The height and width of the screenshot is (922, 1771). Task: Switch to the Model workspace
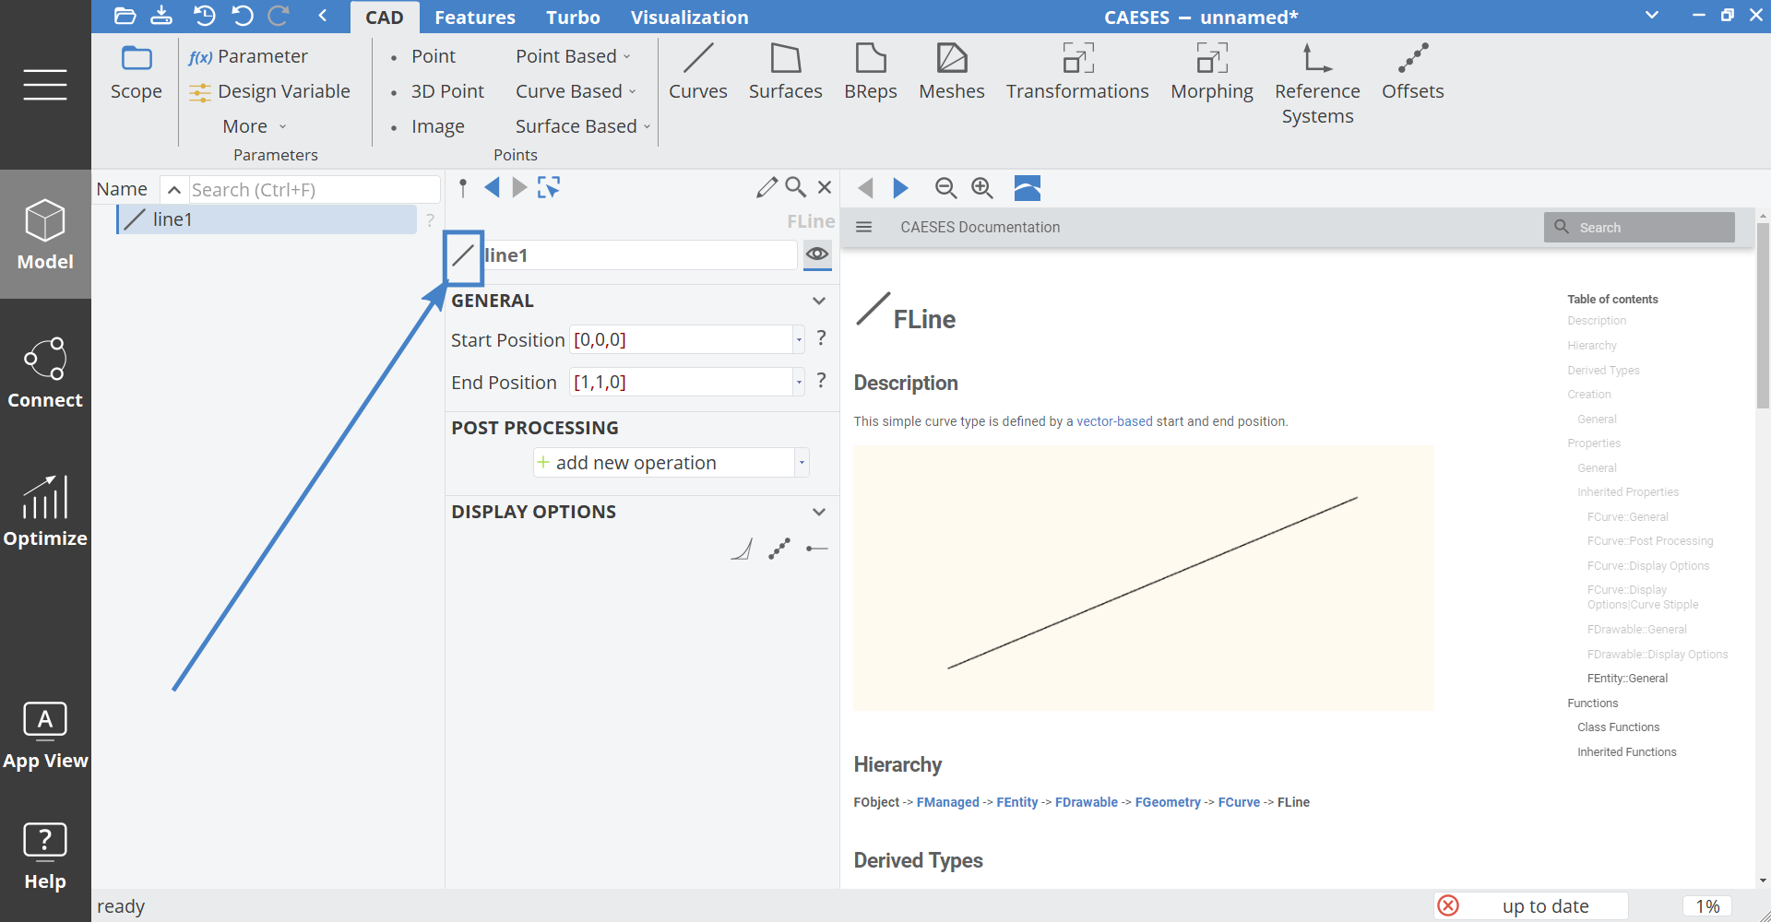45,234
